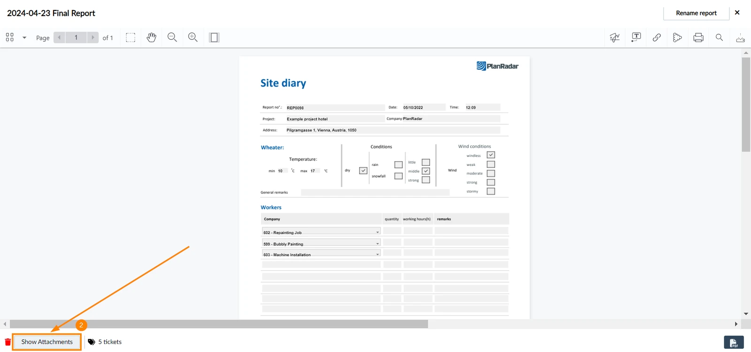This screenshot has height=352, width=751.
Task: Check the rain checkbox
Action: point(398,165)
